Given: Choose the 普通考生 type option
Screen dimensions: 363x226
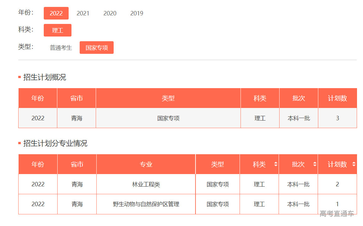Looking at the screenshot, I should (61, 48).
